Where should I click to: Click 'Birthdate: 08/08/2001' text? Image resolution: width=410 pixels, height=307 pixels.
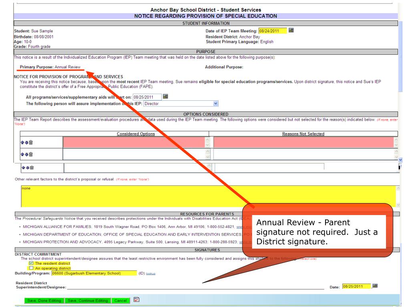34,37
